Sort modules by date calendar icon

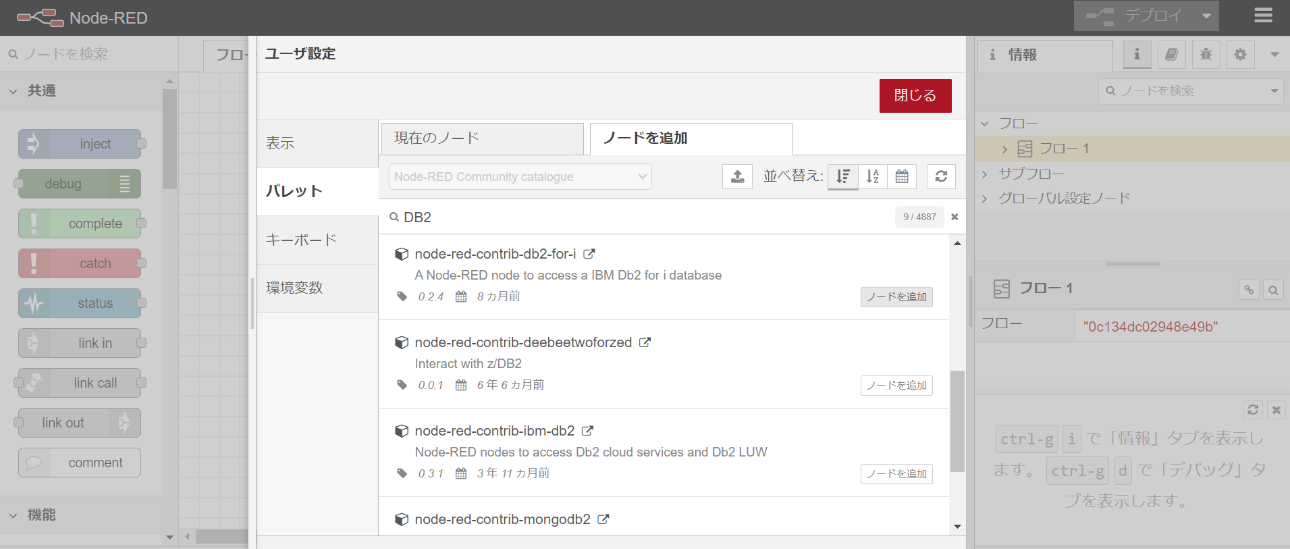(x=902, y=176)
